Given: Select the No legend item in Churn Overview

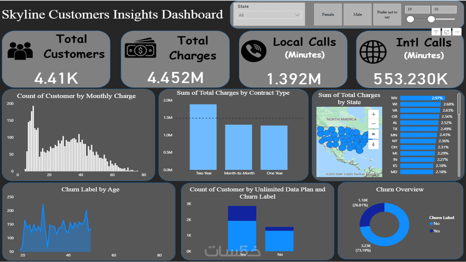Looking at the screenshot, I should pos(434,223).
